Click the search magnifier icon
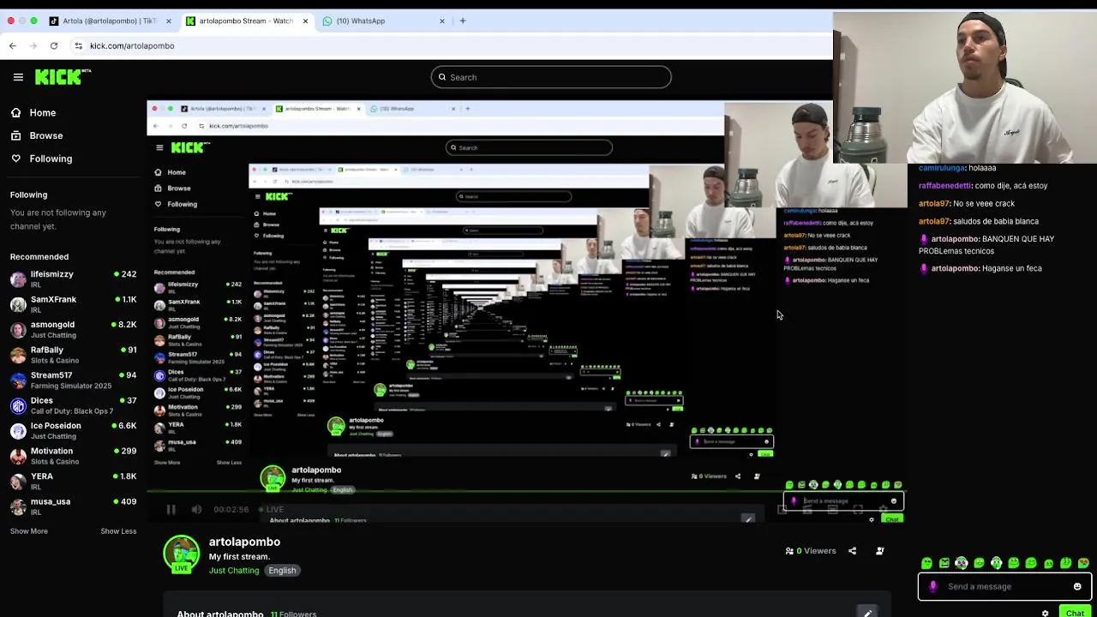 coord(442,77)
